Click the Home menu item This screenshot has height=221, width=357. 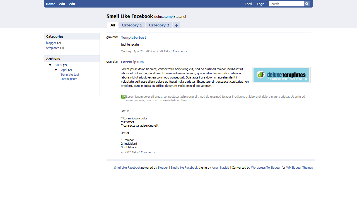[x=50, y=4]
